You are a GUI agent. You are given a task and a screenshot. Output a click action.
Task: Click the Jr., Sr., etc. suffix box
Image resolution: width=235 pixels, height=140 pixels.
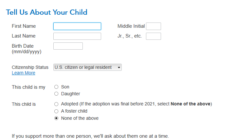[153, 36]
